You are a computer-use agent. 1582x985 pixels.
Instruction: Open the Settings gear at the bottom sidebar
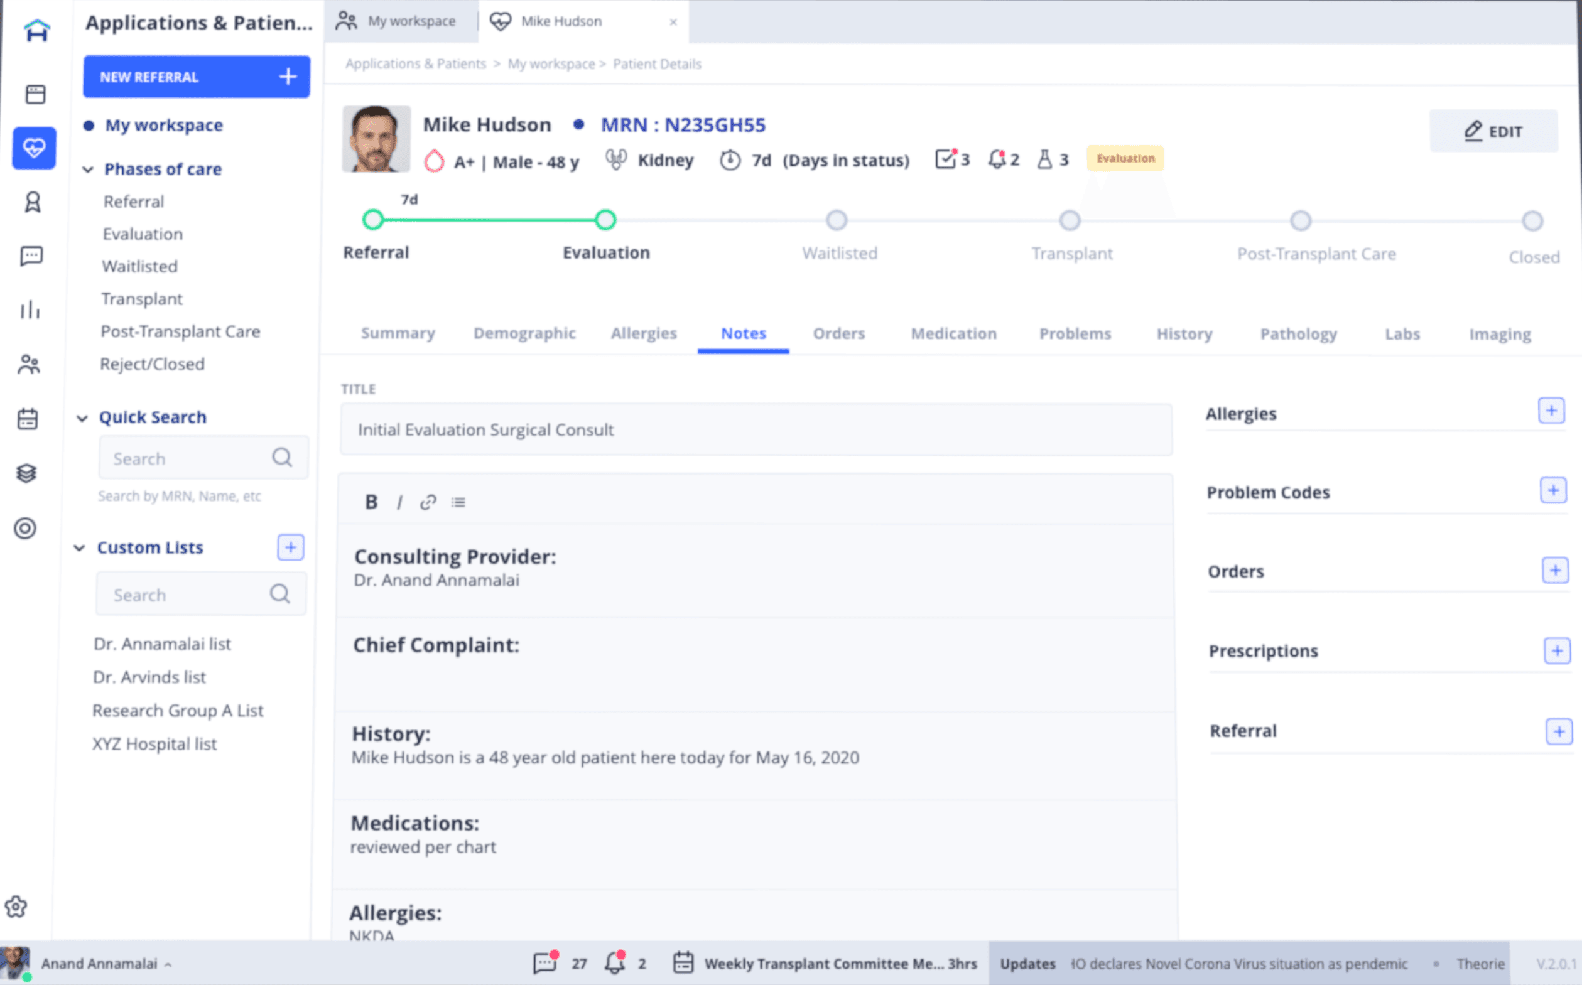(16, 905)
